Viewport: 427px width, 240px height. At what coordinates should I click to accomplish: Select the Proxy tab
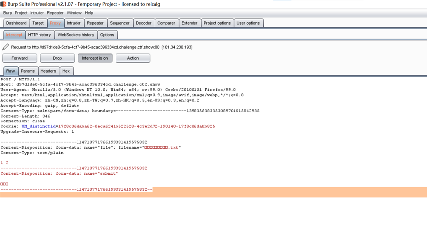tap(55, 23)
